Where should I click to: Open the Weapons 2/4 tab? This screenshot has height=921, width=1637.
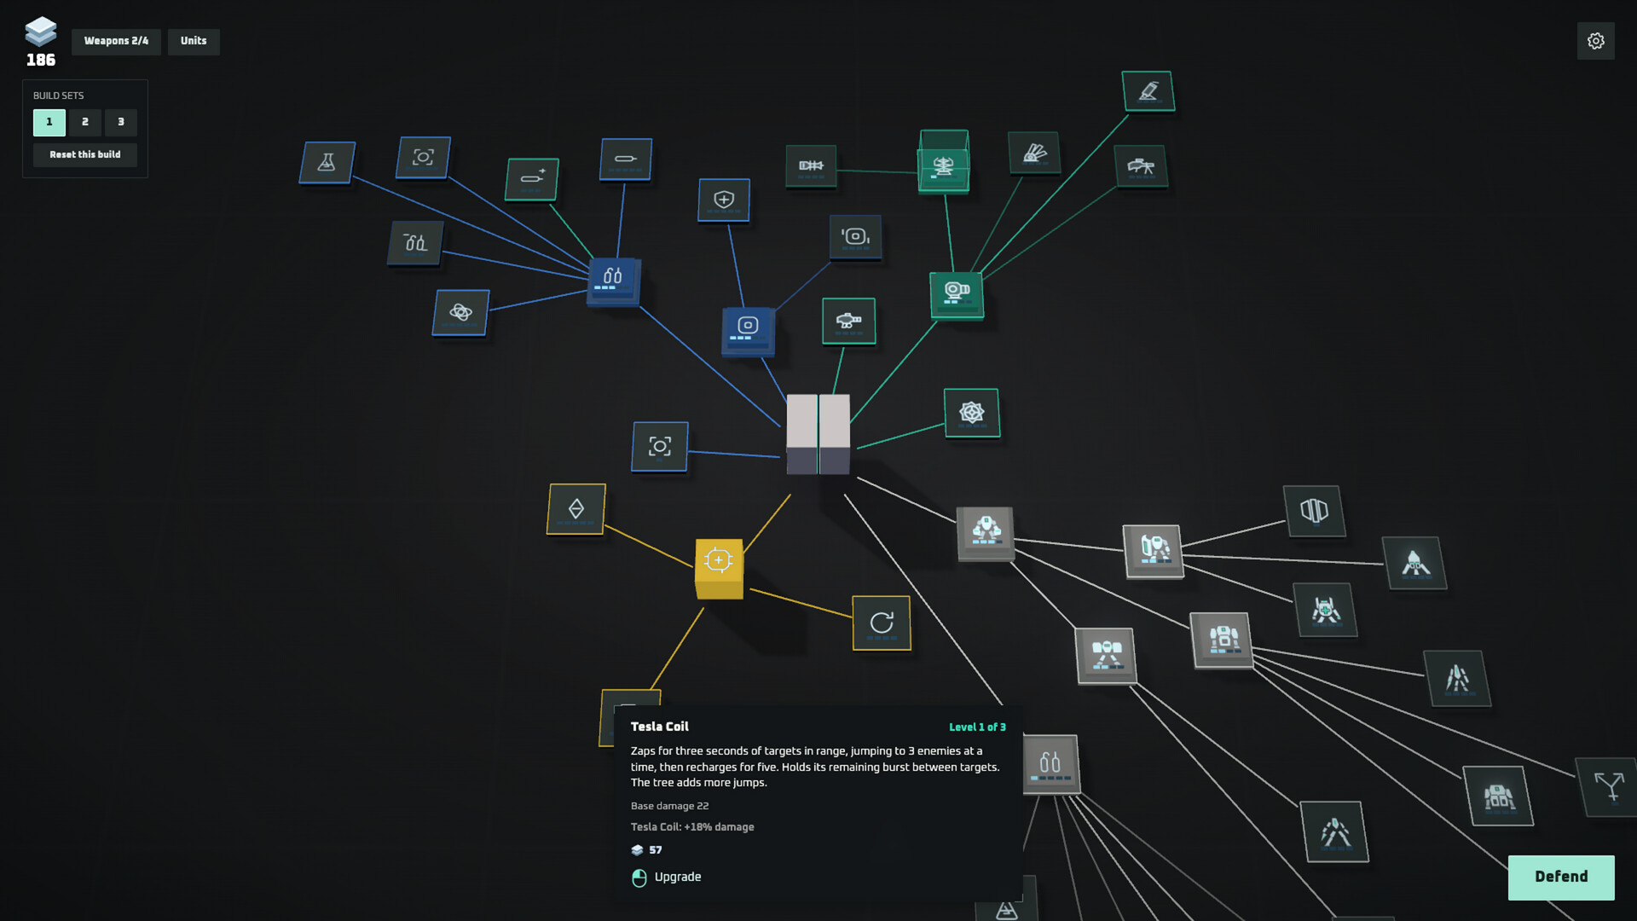[x=116, y=41]
